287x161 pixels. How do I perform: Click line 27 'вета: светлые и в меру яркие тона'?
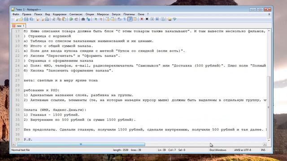(x=61, y=80)
